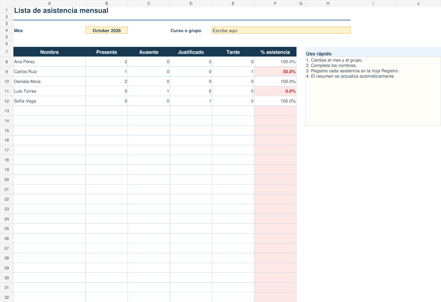Viewport: 441px width, 302px height.
Task: Click the 'Uso rápido' heading
Action: (x=319, y=54)
